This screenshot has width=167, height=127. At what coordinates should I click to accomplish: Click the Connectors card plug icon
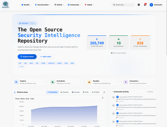tap(126, 82)
